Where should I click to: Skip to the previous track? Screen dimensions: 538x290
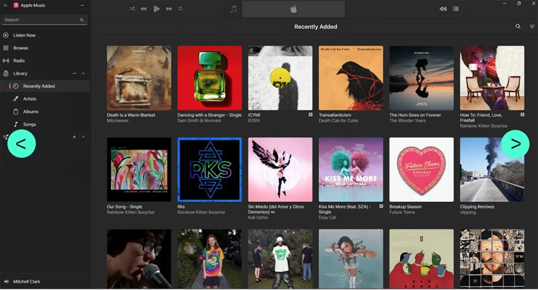click(143, 9)
